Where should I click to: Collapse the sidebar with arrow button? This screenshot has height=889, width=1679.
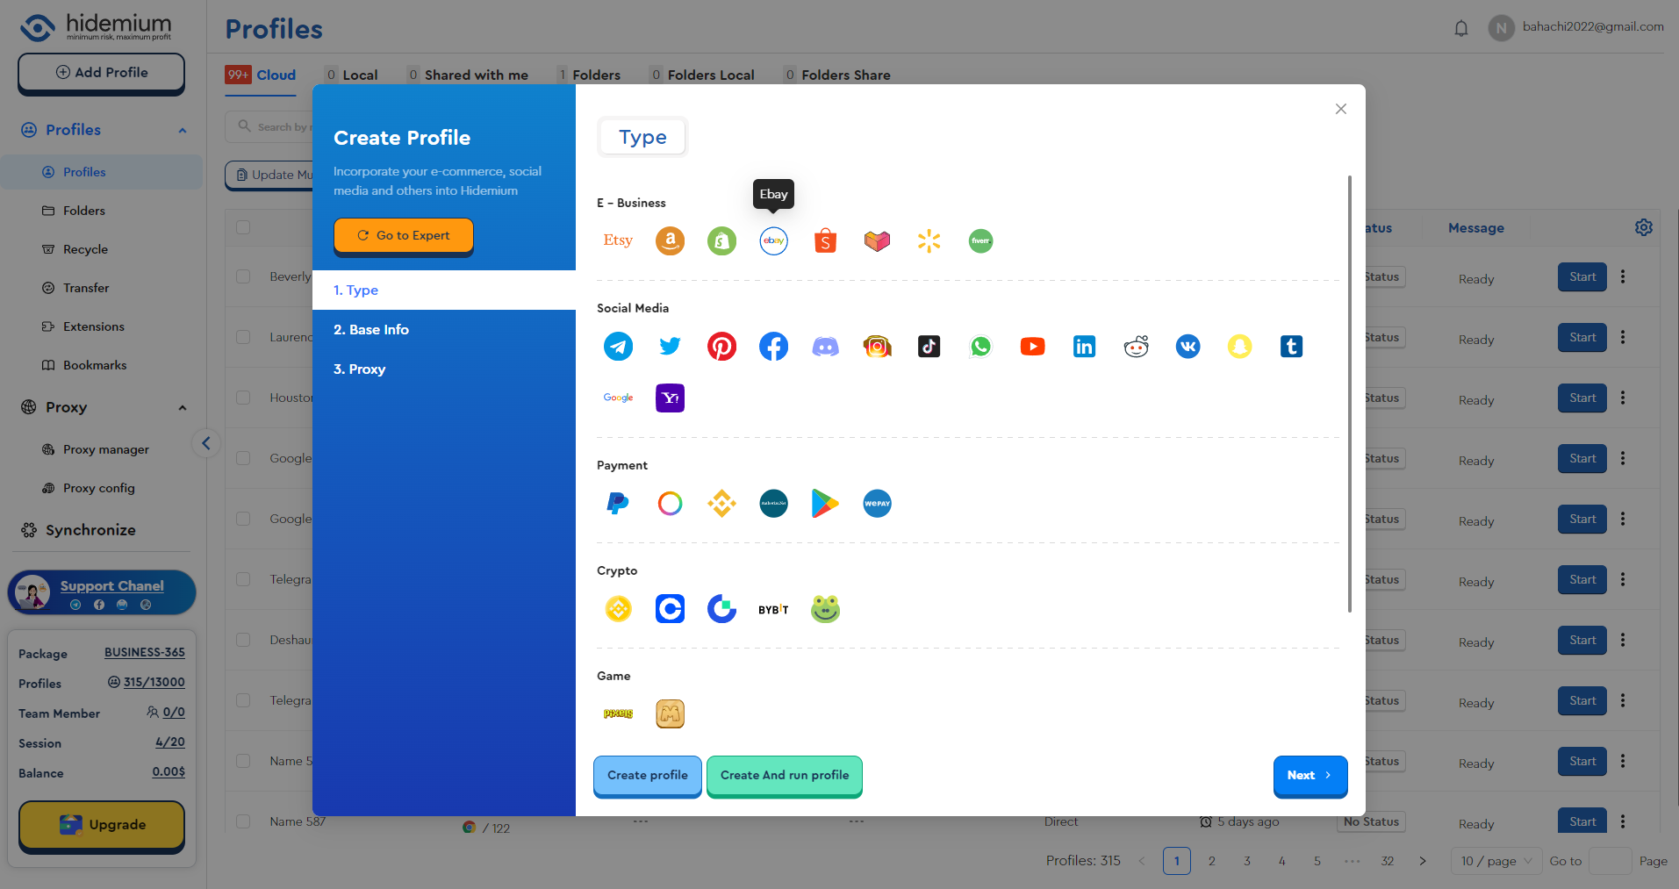[x=206, y=443]
